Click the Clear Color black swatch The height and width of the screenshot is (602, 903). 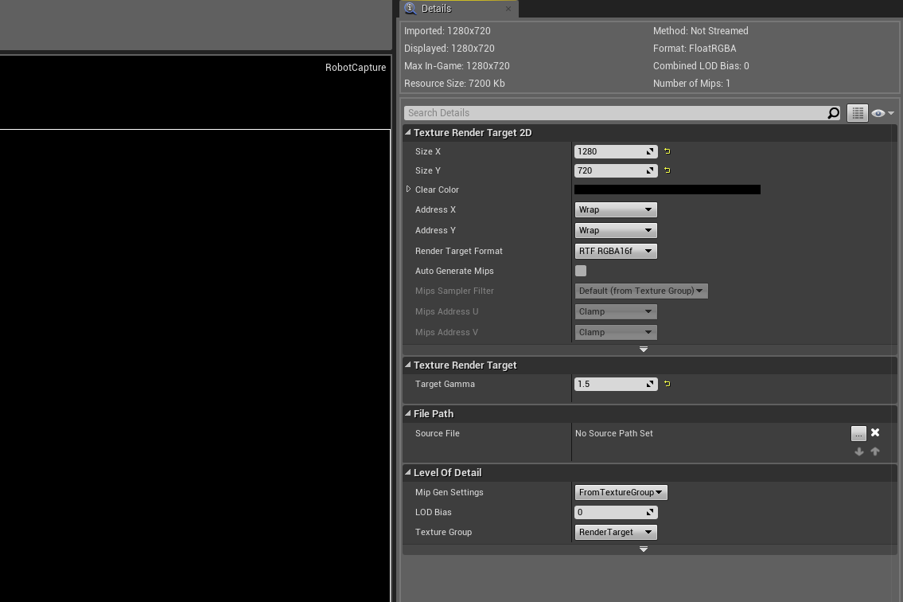click(x=668, y=190)
